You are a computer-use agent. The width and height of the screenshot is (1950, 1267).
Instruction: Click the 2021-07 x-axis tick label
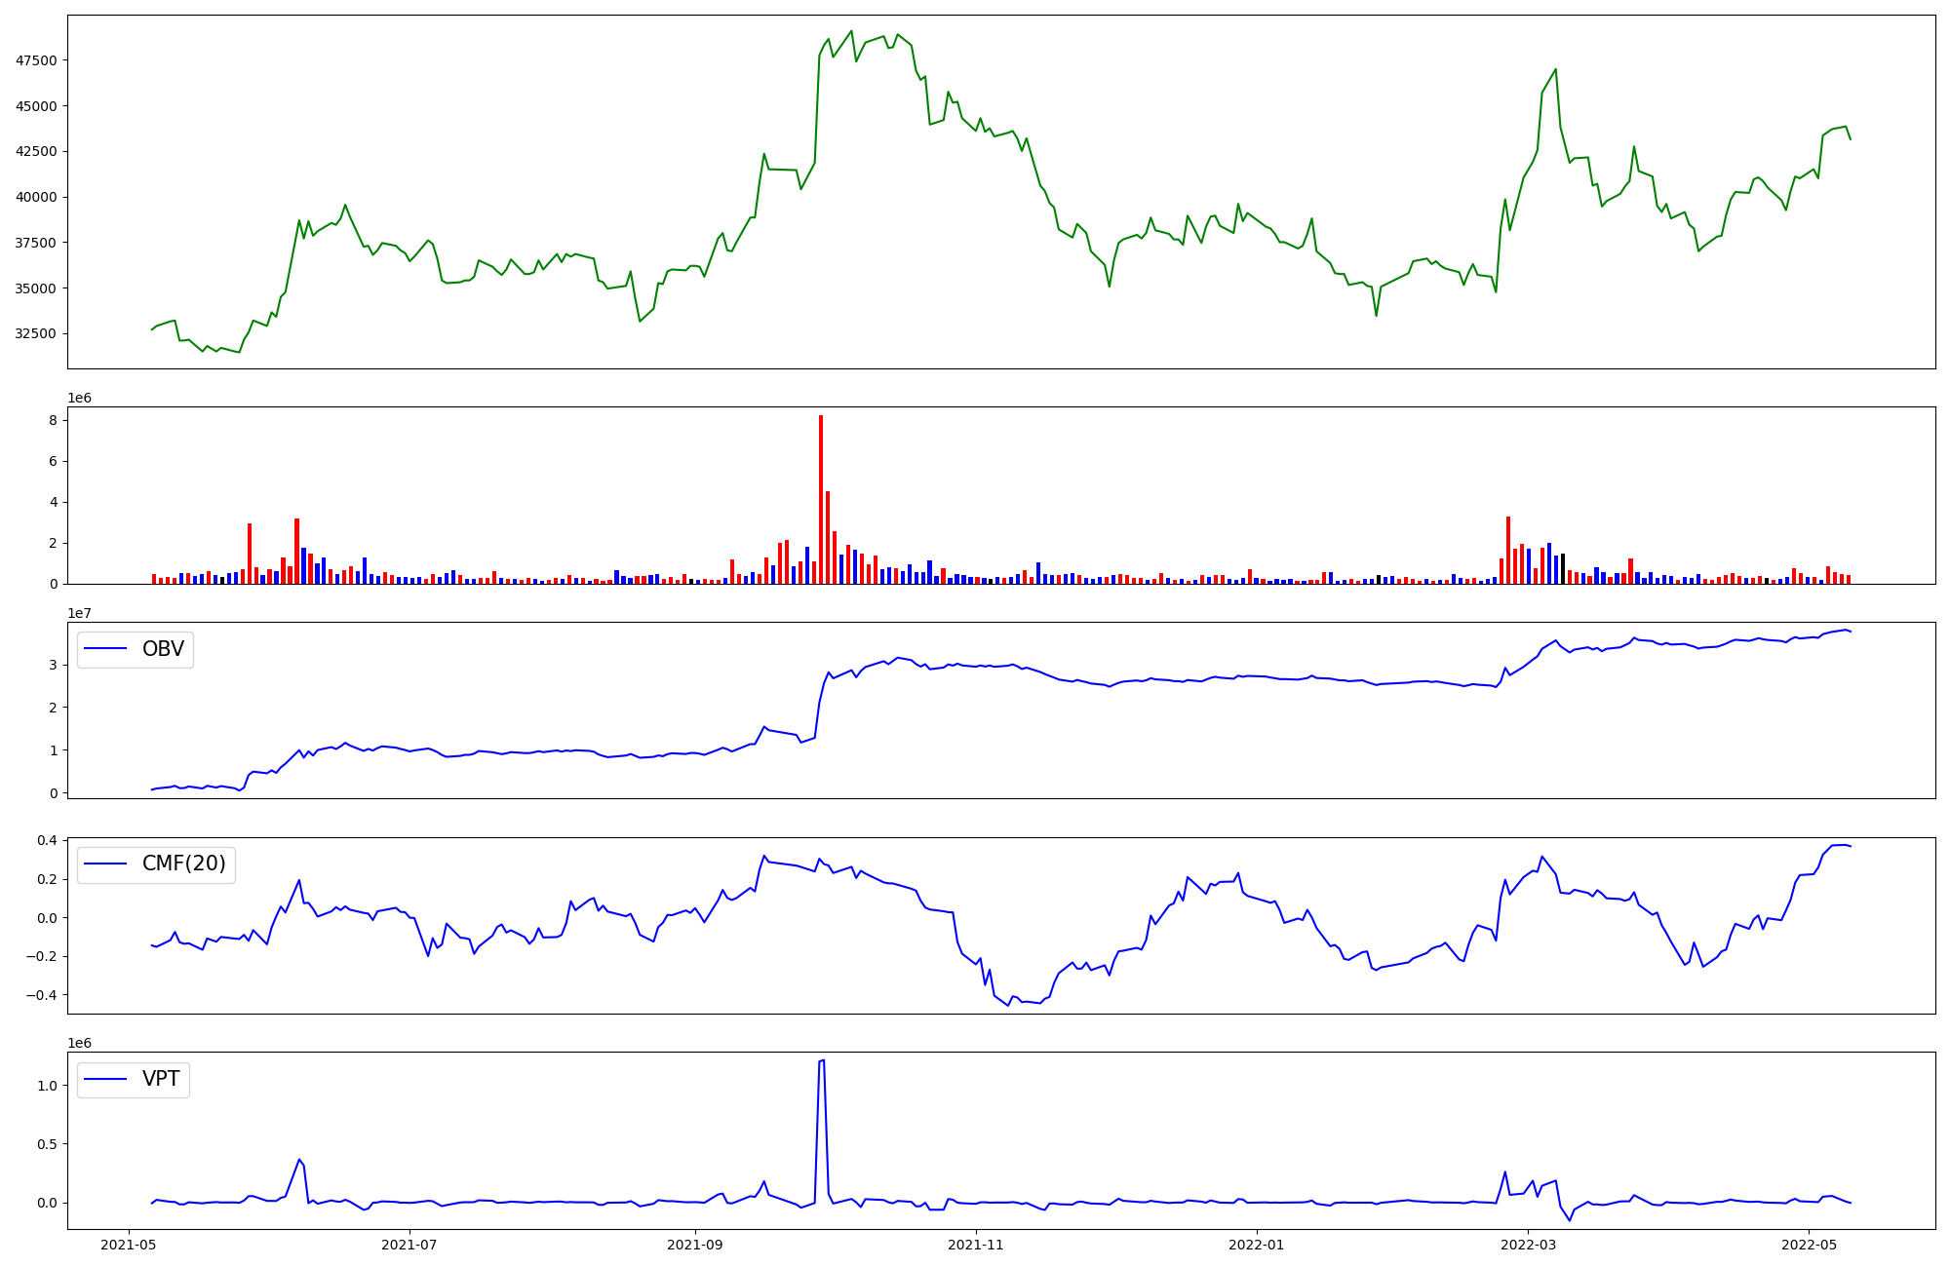(409, 1245)
